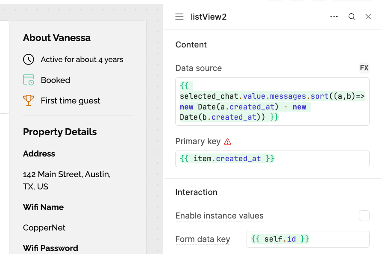Close the listView2 inspector panel
382x254 pixels.
368,17
